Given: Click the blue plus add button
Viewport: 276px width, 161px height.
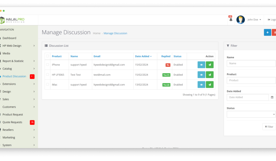Looking at the screenshot, I should [x=267, y=33].
